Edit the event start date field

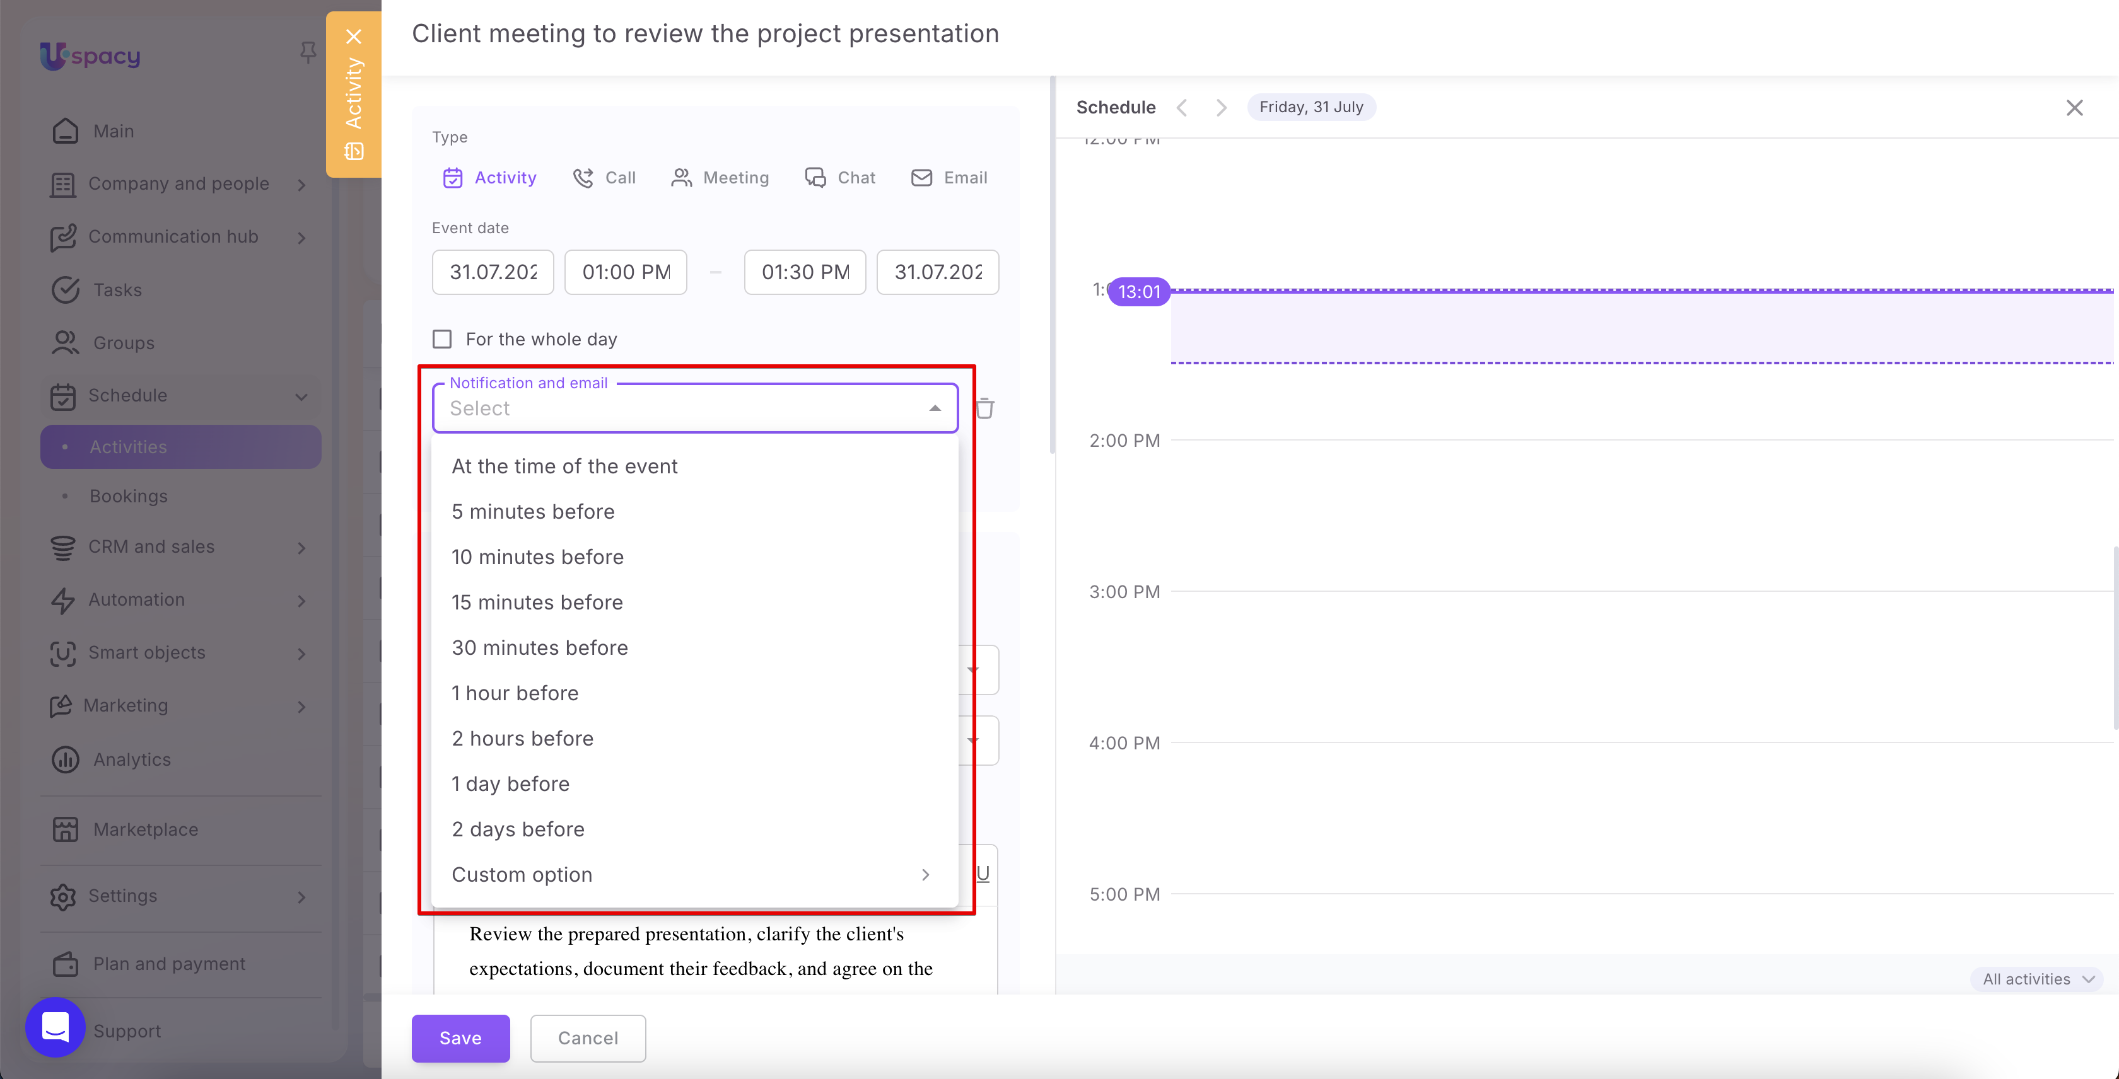(494, 272)
